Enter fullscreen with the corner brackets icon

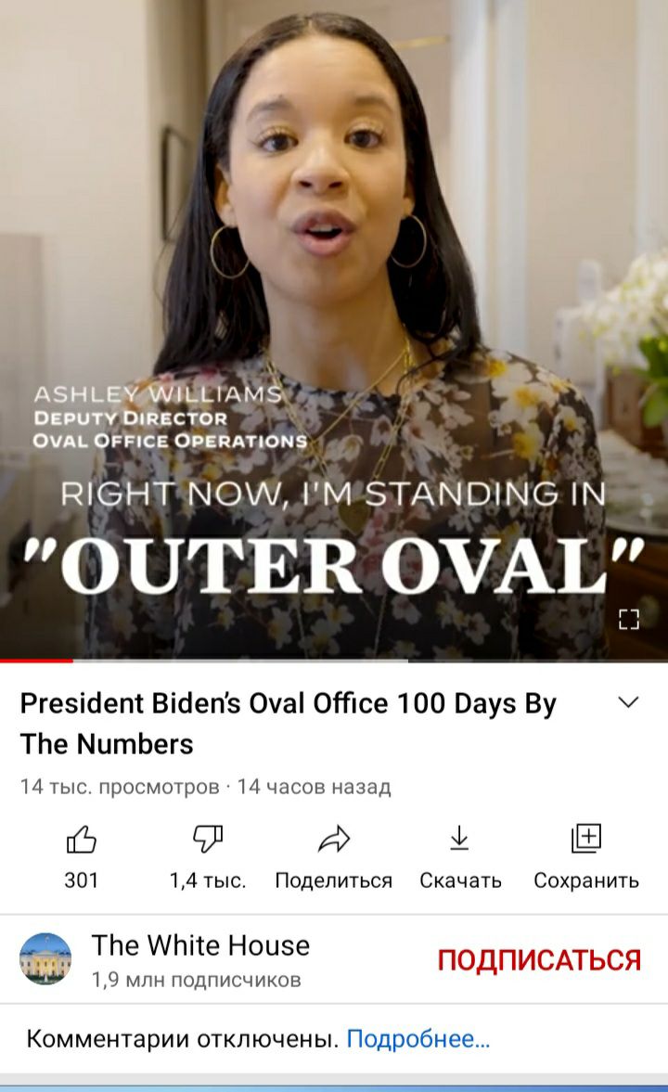[629, 619]
